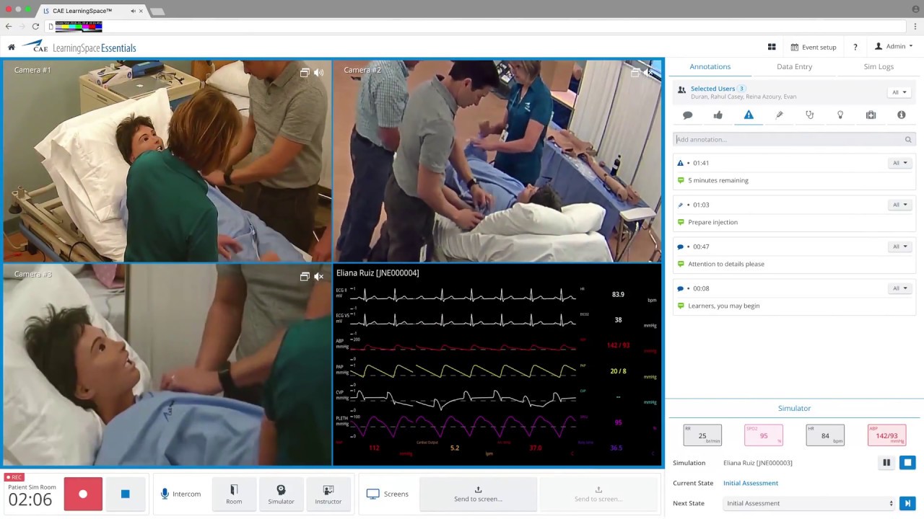This screenshot has width=924, height=519.
Task: Click the Screens monitor icon
Action: (x=372, y=494)
